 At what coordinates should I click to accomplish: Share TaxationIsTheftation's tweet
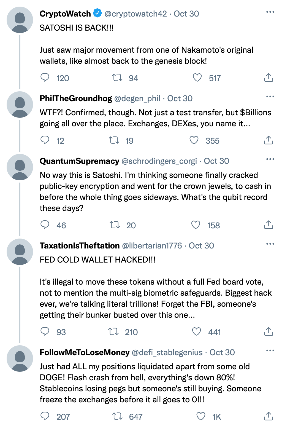click(x=269, y=332)
